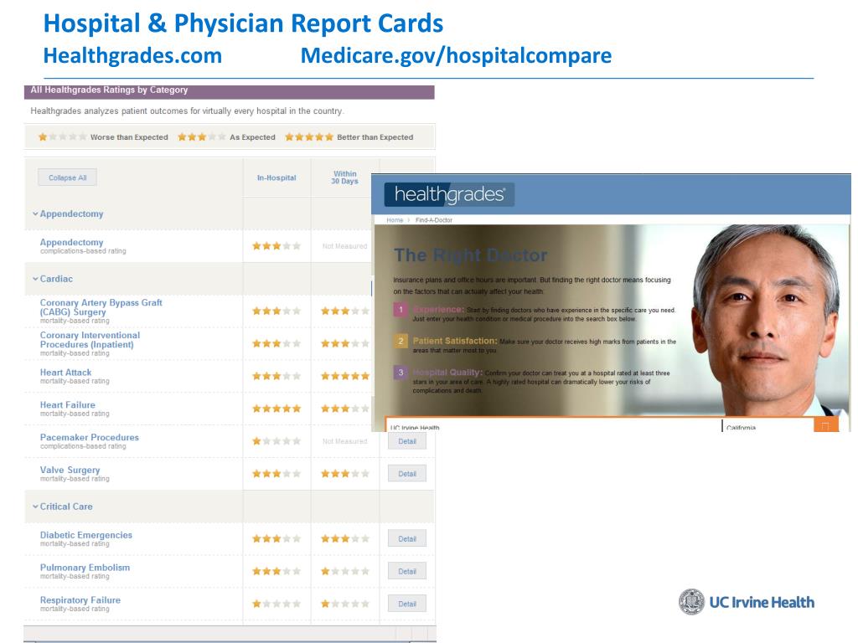The image size is (858, 643).
Task: Click Pulmonary Embolism 30-day one-star rating
Action: (x=345, y=571)
